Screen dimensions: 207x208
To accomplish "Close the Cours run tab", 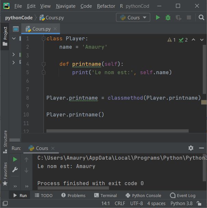I will coord(53,148).
